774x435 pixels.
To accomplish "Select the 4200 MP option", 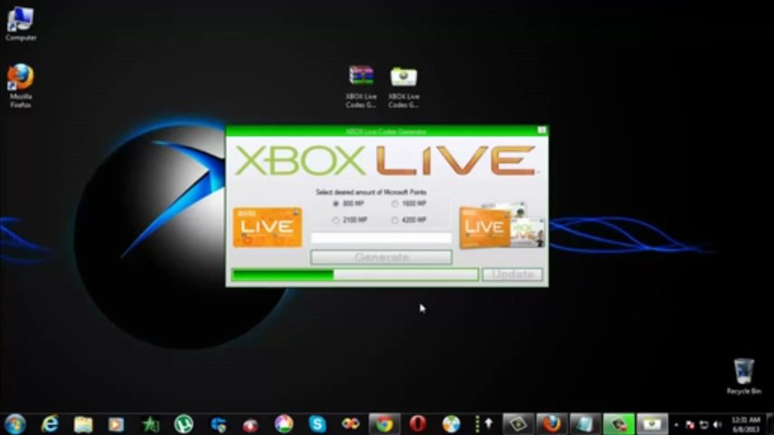I will [410, 221].
